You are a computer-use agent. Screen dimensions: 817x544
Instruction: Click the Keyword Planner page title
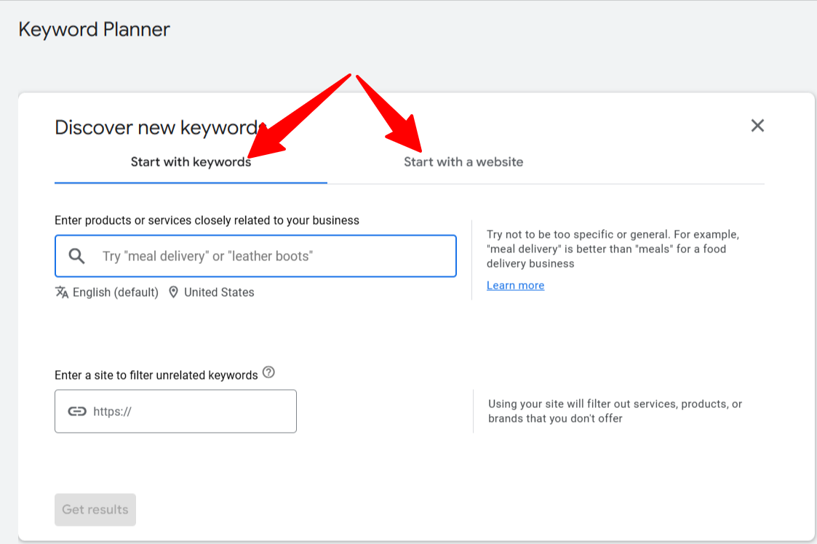tap(95, 30)
